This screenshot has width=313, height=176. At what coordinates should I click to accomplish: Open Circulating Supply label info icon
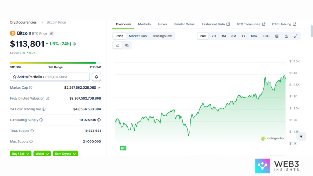41,120
